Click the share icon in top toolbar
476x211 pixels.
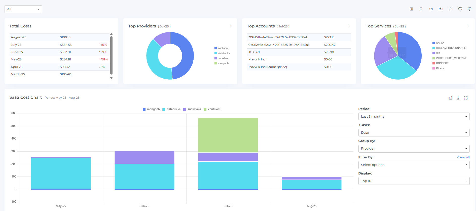click(x=411, y=9)
